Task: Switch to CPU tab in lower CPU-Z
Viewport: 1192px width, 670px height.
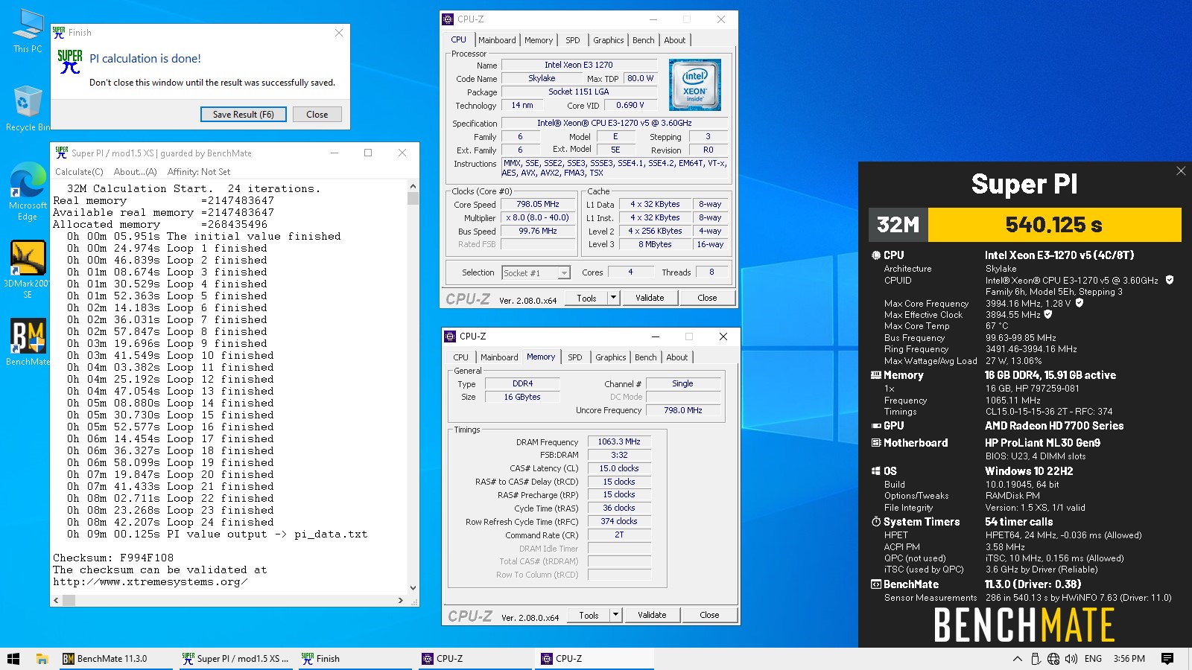Action: tap(461, 357)
